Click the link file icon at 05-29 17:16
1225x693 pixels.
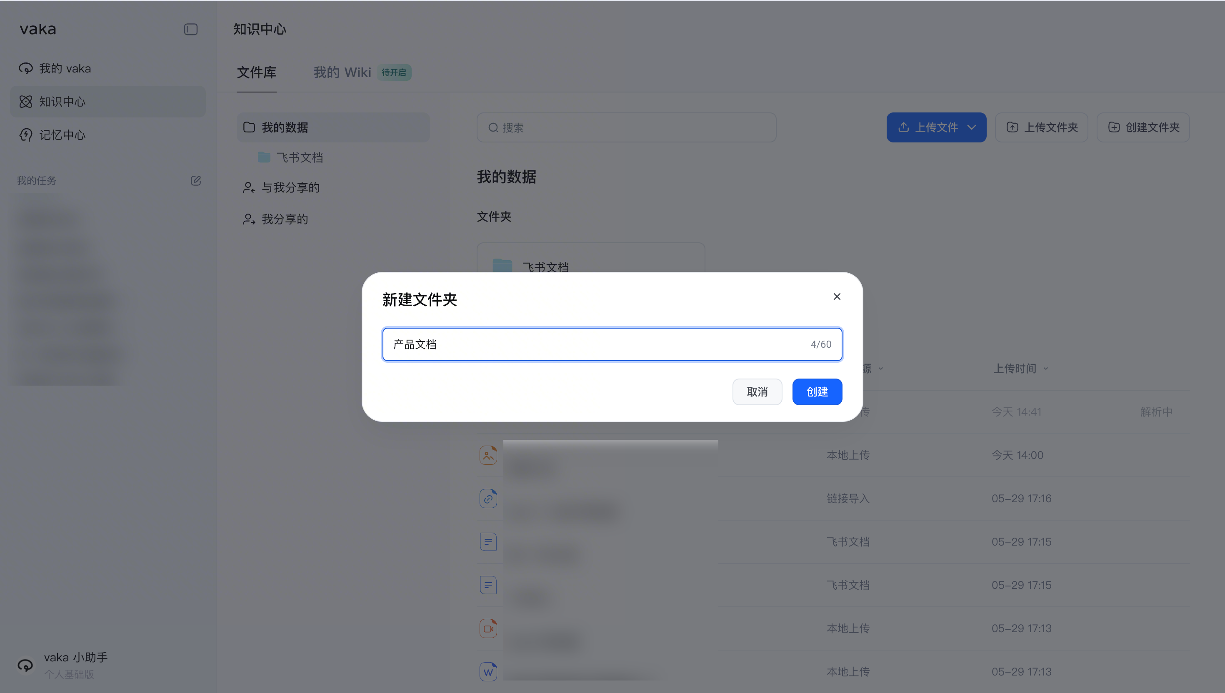pos(488,499)
